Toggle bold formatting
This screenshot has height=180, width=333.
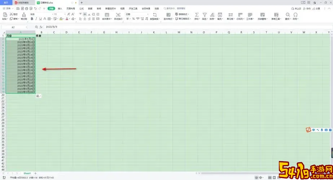[32, 19]
